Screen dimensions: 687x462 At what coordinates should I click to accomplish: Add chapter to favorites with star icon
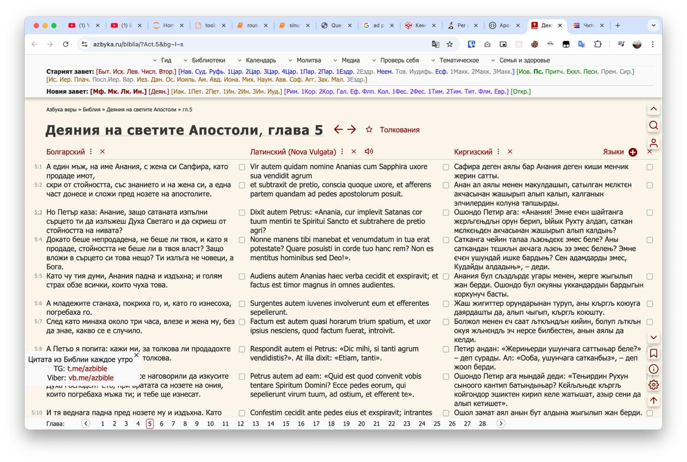pyautogui.click(x=369, y=129)
